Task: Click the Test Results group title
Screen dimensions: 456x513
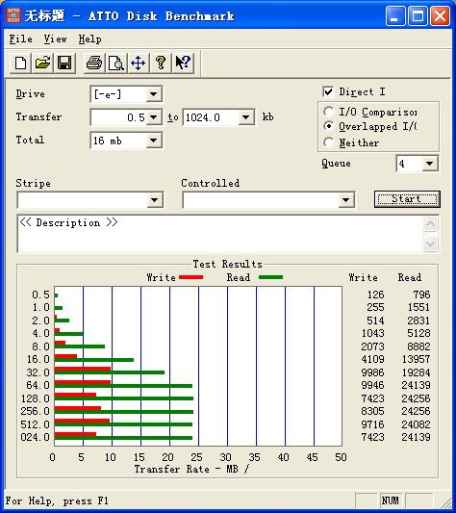Action: 228,264
